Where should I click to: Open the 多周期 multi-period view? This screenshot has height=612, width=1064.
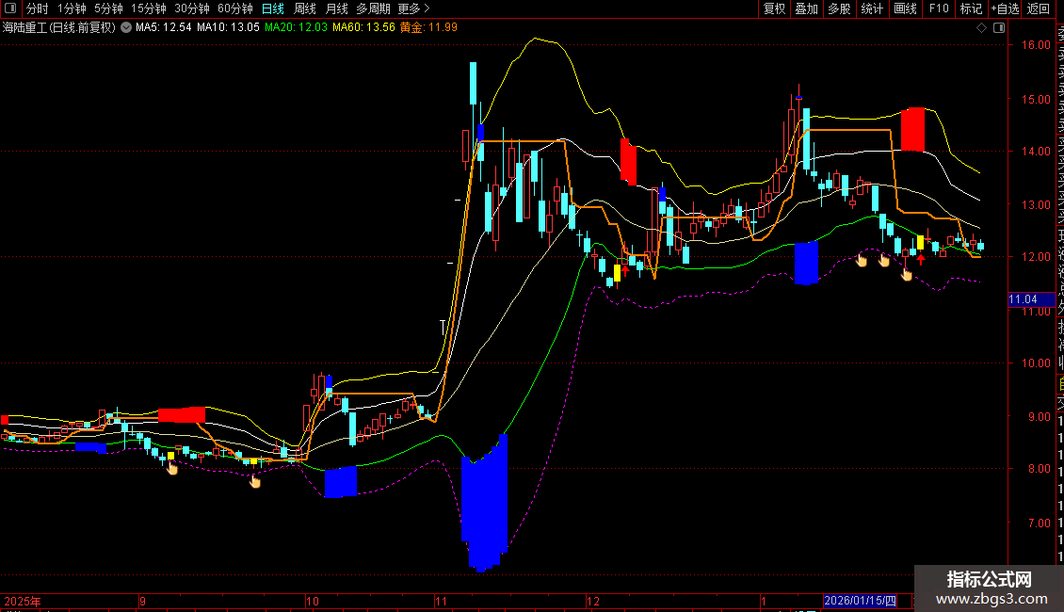click(x=373, y=8)
